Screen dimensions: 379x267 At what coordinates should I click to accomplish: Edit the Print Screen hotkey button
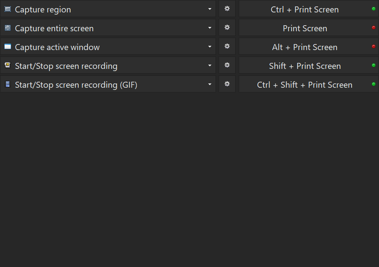tap(305, 28)
